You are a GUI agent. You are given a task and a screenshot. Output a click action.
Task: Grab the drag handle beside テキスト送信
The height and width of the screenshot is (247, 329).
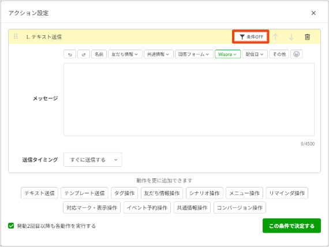(x=16, y=36)
